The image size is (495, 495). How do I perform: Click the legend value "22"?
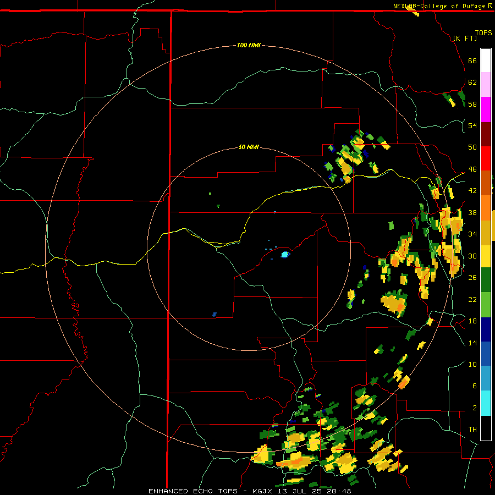[x=472, y=299]
